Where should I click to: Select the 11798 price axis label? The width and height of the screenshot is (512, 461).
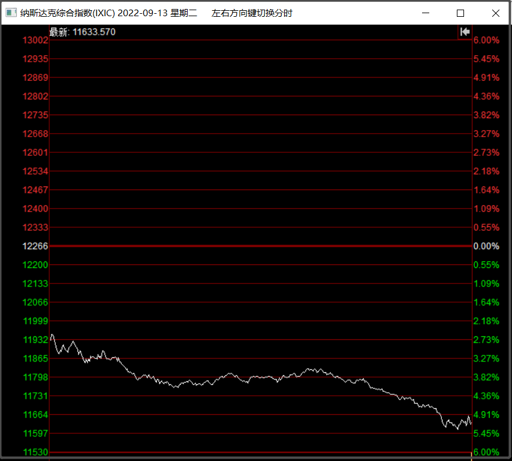coord(35,377)
